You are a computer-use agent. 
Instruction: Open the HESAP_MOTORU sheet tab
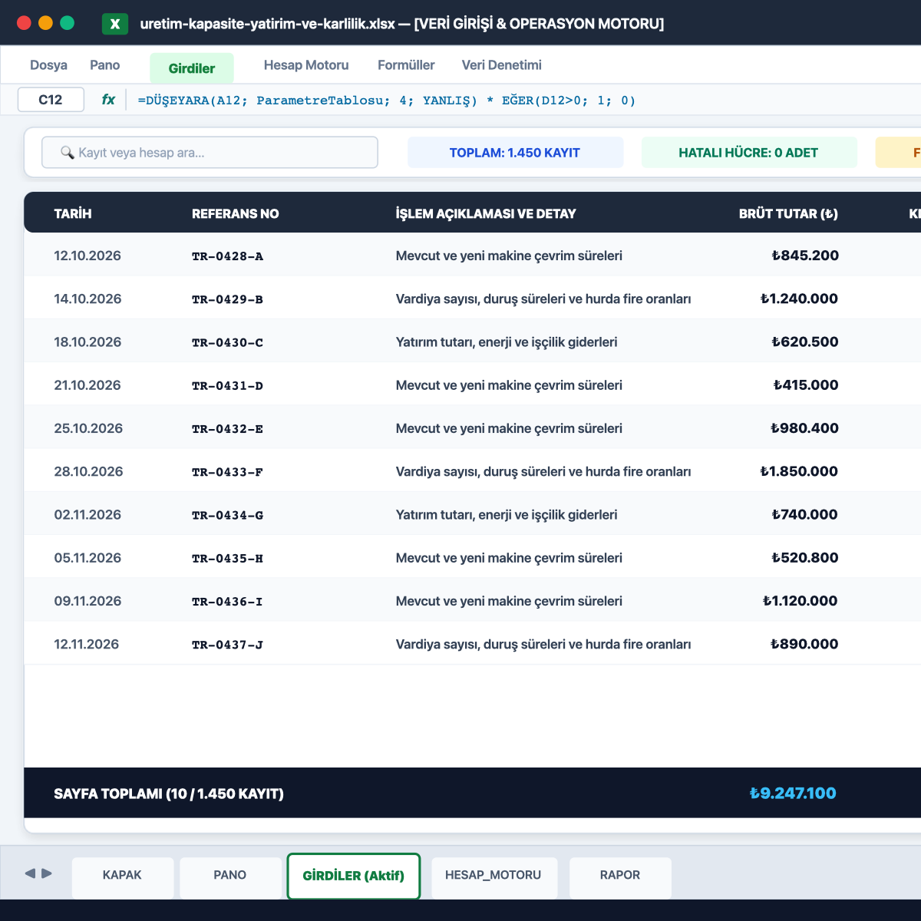coord(494,877)
